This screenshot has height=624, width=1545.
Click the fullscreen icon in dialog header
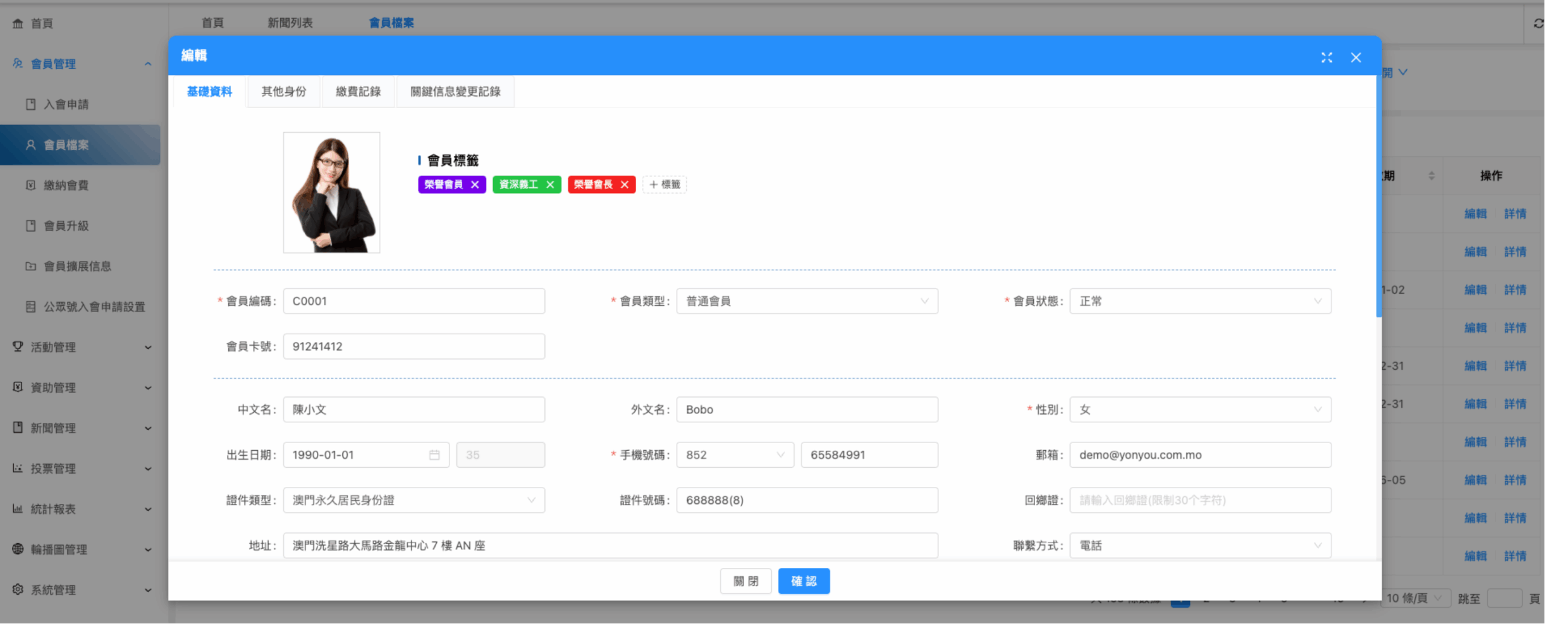click(x=1327, y=57)
